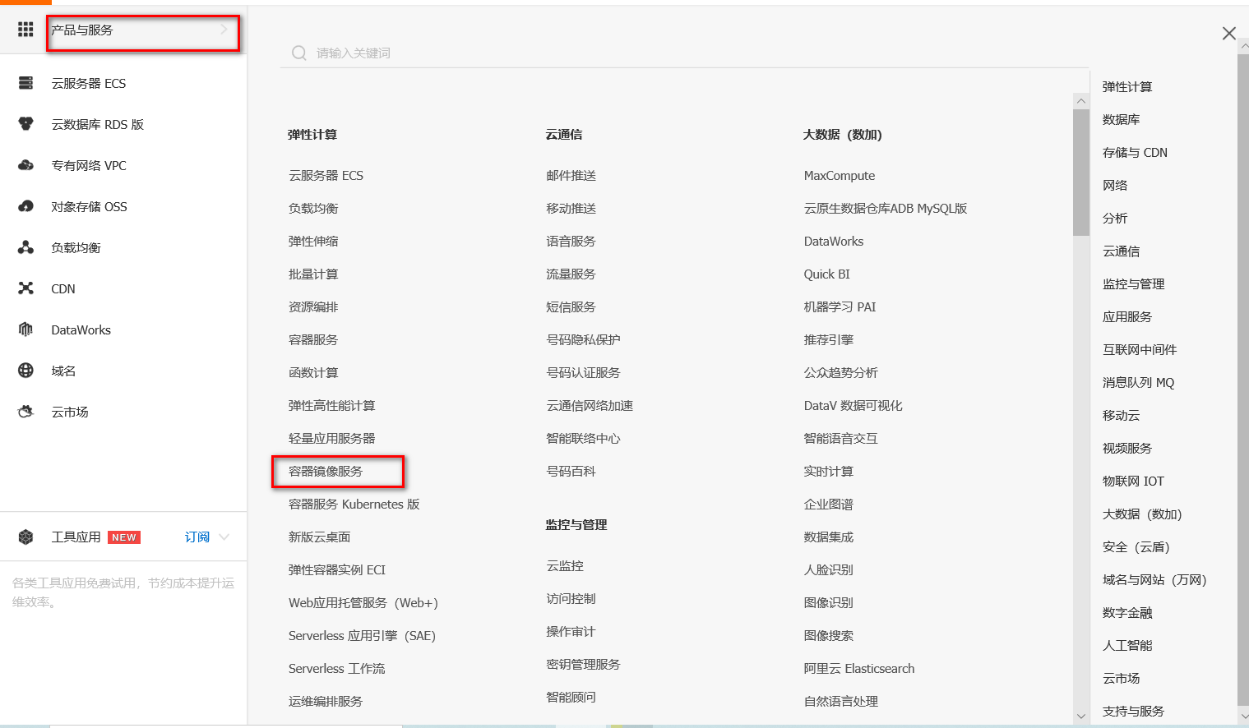Open 邮件推送 under 云通信
The width and height of the screenshot is (1249, 728).
(x=571, y=175)
